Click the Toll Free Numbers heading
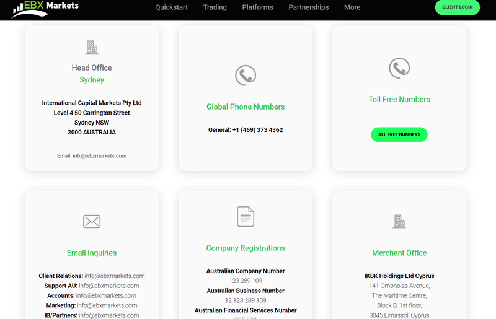 [x=399, y=100]
